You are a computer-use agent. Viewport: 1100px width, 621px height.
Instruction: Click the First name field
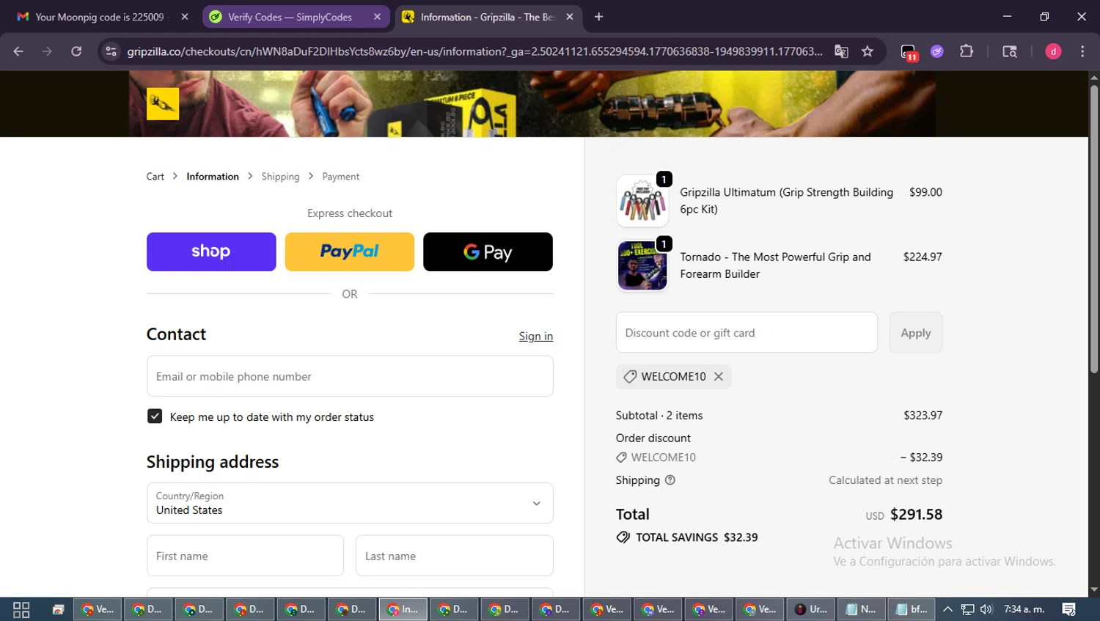click(x=245, y=556)
